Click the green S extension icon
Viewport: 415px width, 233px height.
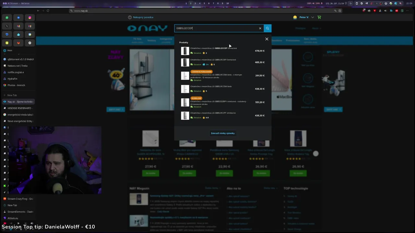coord(402,11)
